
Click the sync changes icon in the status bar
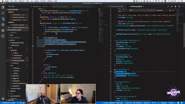18,103
